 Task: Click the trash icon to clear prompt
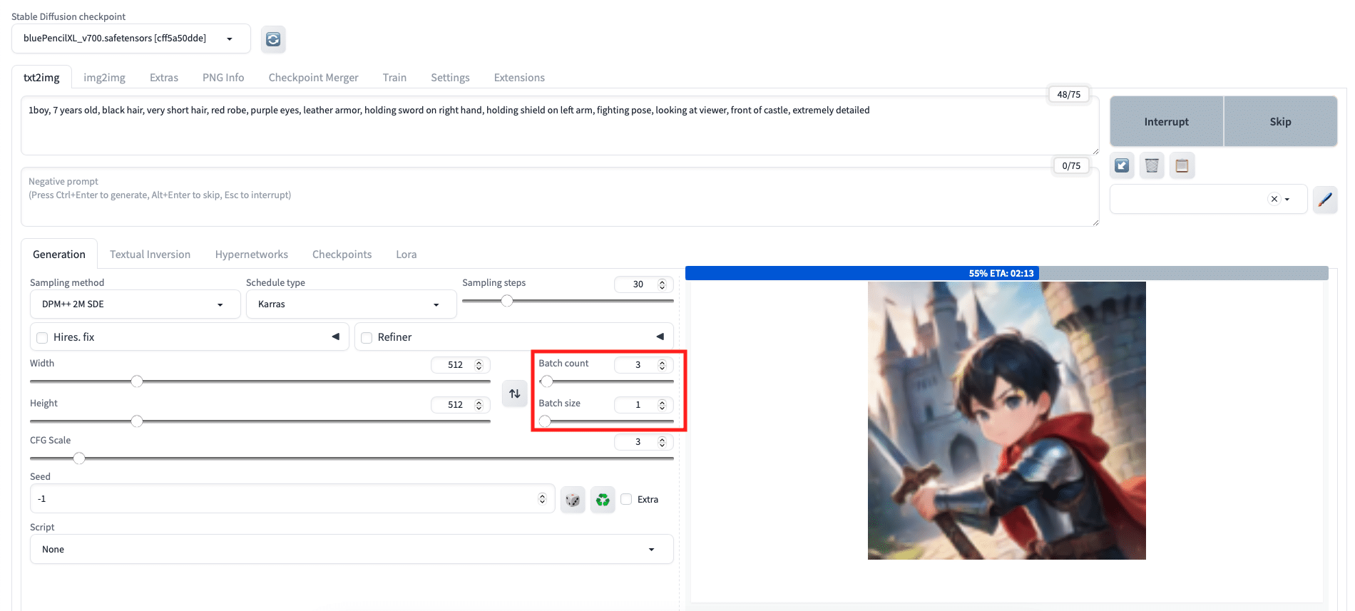[1152, 165]
